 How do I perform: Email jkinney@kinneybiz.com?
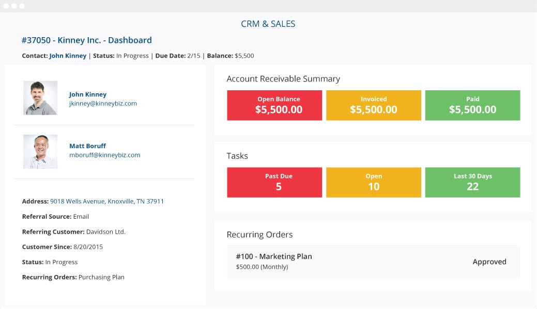103,104
